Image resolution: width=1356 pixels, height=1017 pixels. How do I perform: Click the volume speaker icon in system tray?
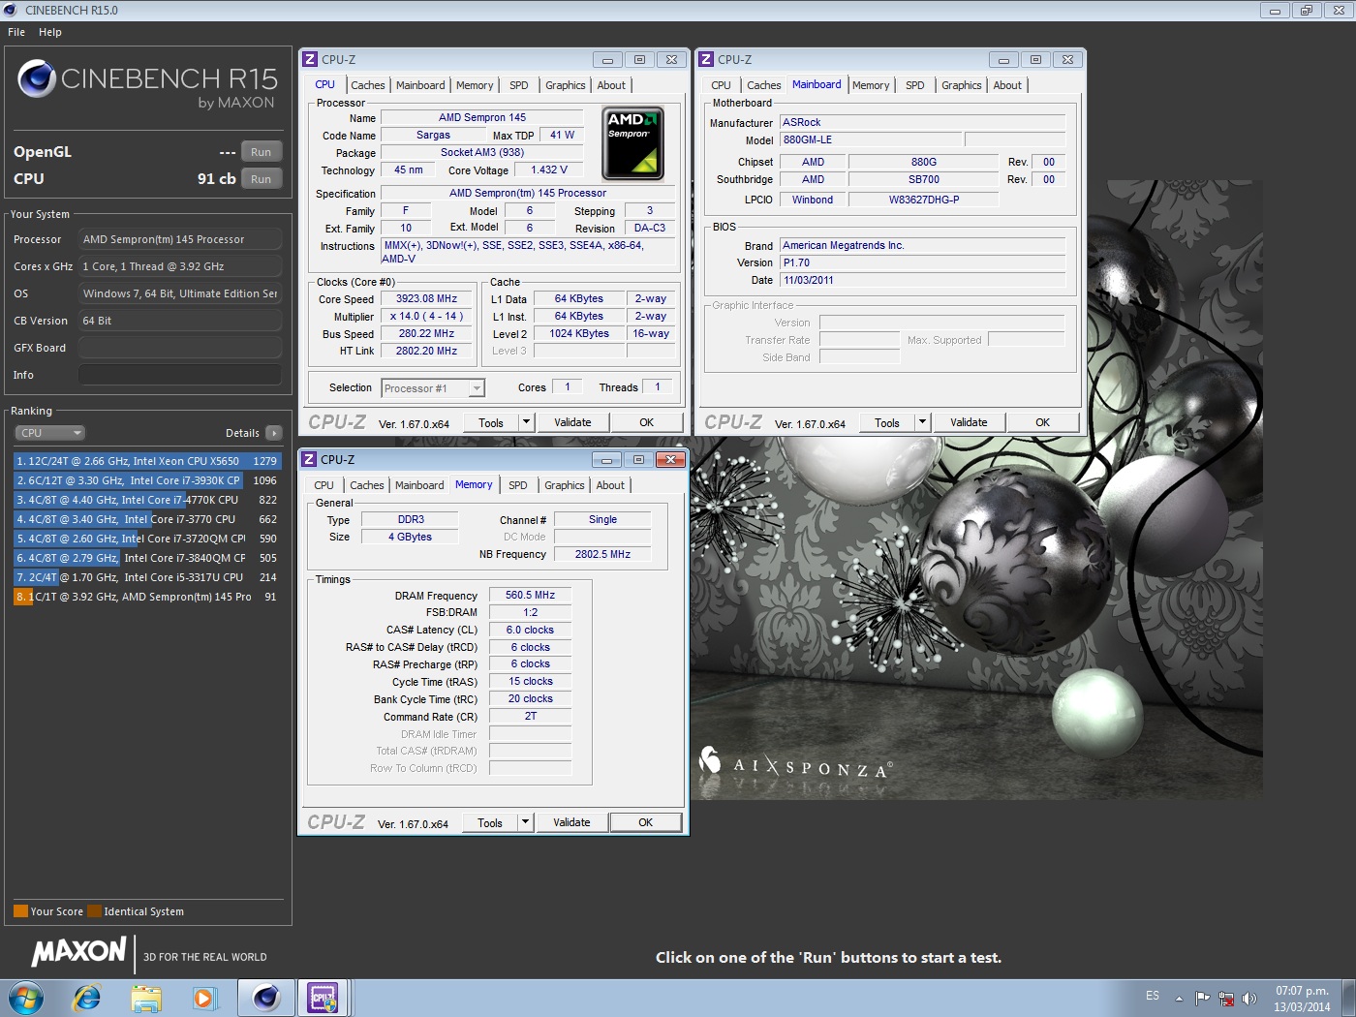coord(1249,999)
